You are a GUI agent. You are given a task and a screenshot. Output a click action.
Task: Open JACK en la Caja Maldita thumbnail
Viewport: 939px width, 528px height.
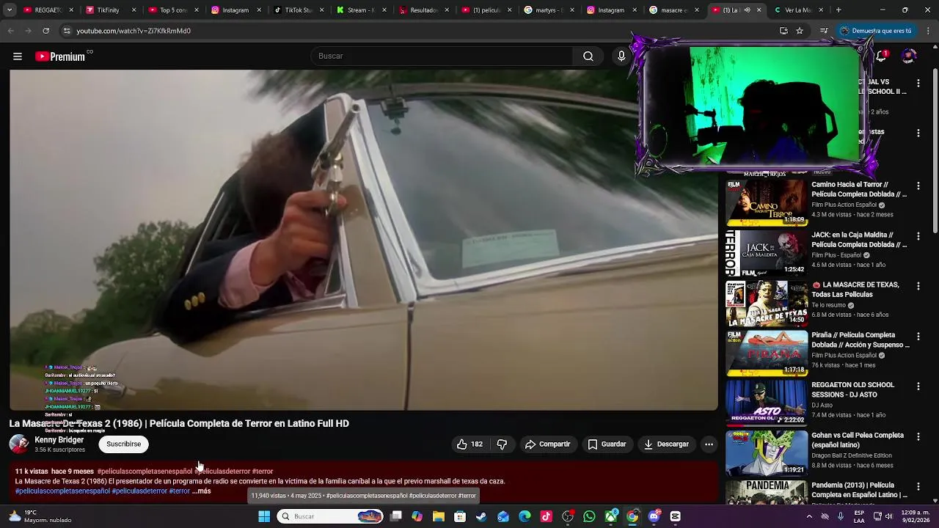(766, 253)
